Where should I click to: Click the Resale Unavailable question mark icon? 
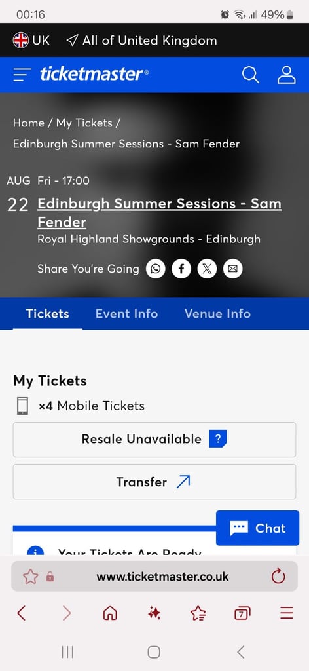(x=217, y=439)
